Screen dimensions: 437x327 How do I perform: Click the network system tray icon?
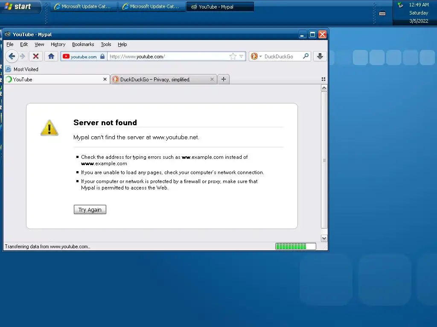[400, 5]
